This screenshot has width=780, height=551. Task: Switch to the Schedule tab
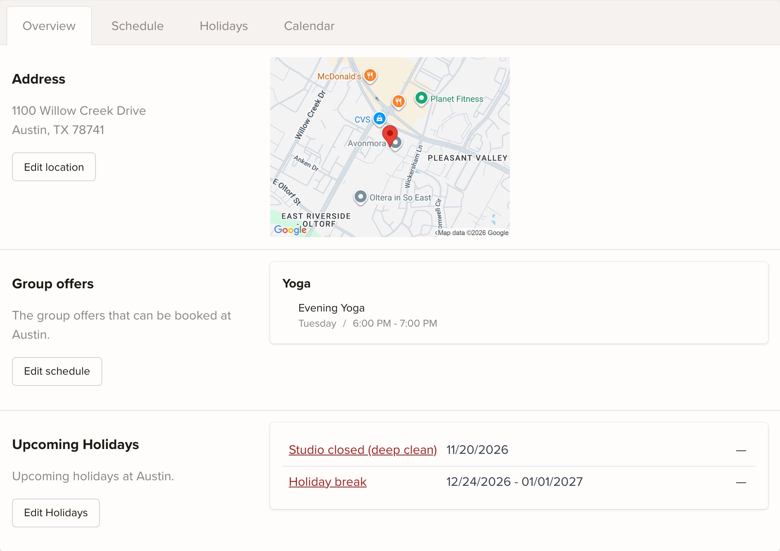[x=137, y=26]
